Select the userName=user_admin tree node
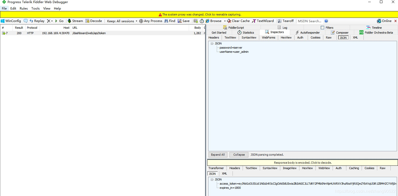Image resolution: width=398 pixels, height=196 pixels. click(234, 52)
